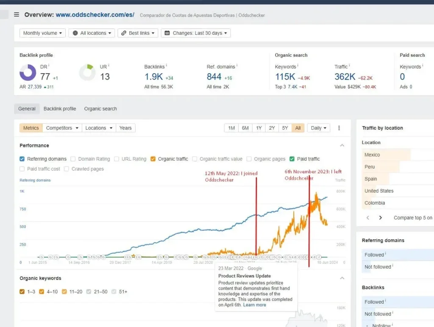
Task: Open the Best links dropdown
Action: coord(138,33)
